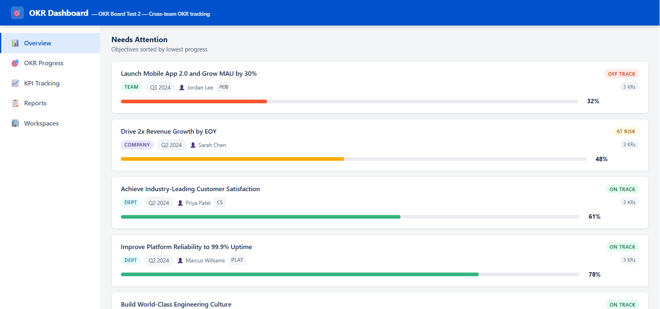Image resolution: width=660 pixels, height=309 pixels.
Task: Click owner name Marcus Williams
Action: 205,260
